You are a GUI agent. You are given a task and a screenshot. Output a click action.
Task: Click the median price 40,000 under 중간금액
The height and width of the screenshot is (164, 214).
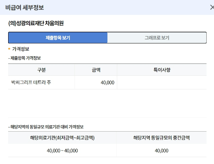coord(161,151)
